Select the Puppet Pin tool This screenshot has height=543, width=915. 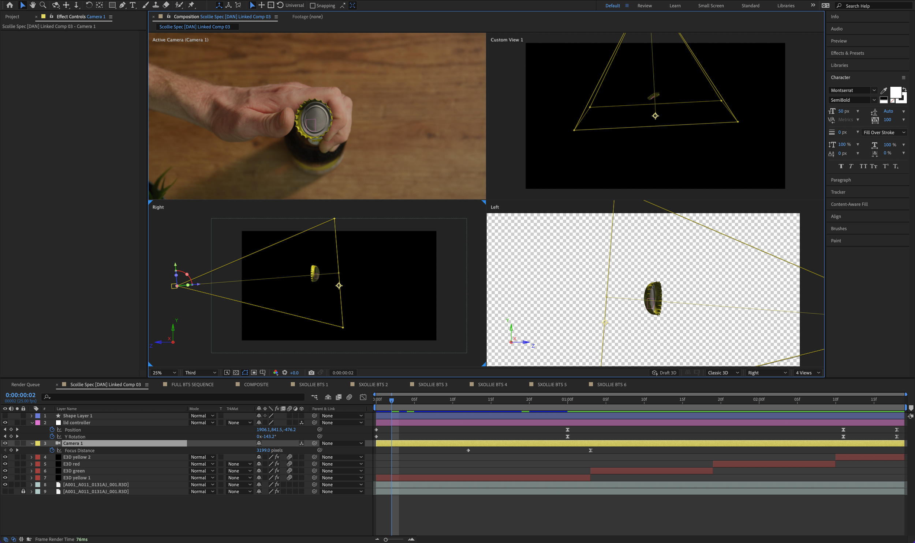(x=191, y=5)
